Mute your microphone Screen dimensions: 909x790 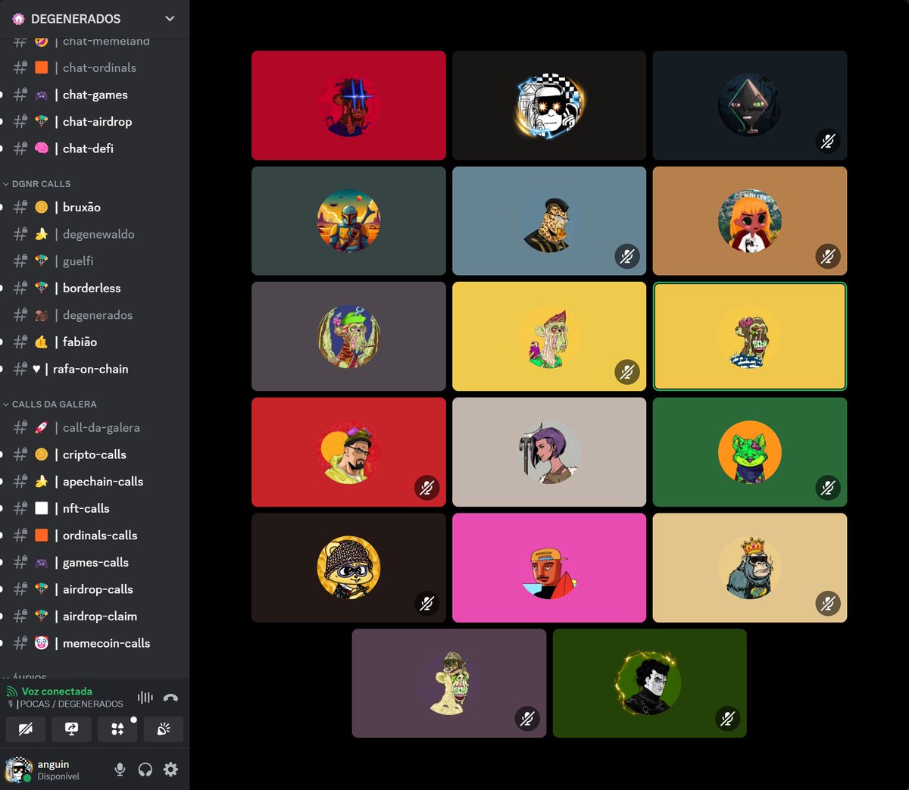click(x=120, y=770)
